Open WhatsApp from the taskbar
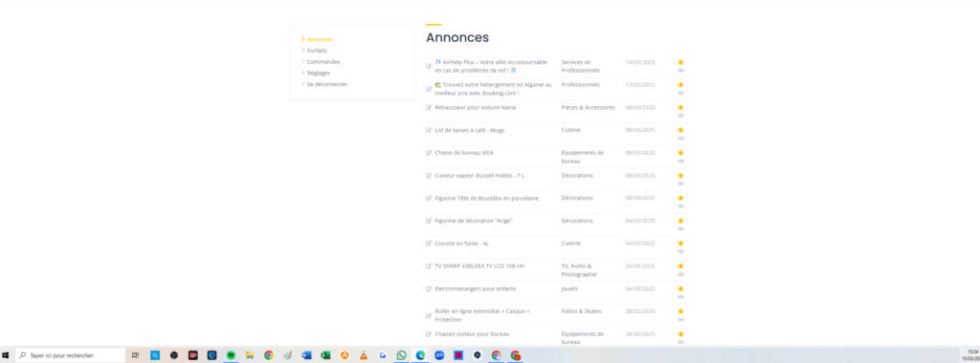The height and width of the screenshot is (363, 980). pyautogui.click(x=401, y=355)
